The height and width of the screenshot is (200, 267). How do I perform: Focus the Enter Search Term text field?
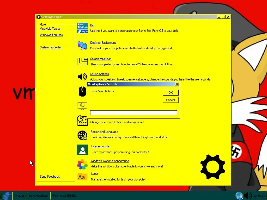133,113
